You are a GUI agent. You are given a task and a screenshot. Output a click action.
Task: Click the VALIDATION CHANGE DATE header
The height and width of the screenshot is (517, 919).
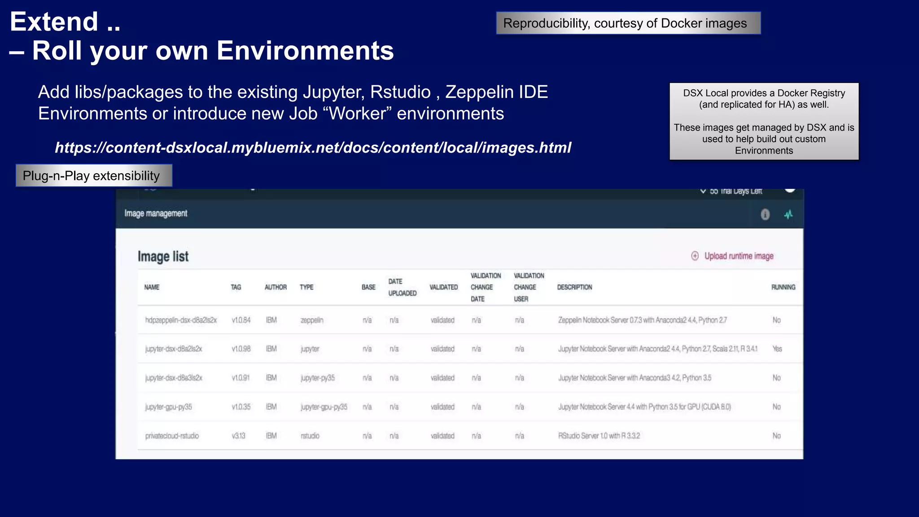coord(486,287)
